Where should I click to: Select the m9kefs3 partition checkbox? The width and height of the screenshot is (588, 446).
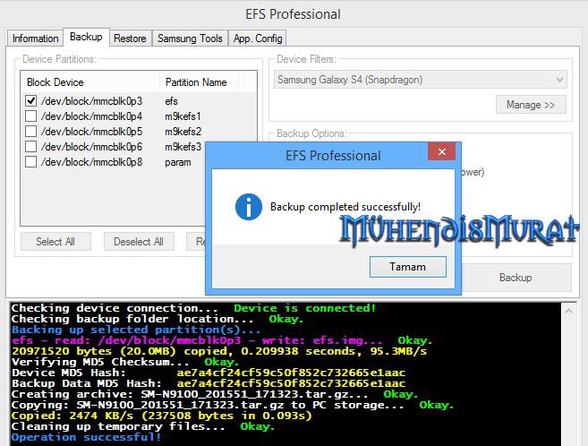tap(31, 147)
